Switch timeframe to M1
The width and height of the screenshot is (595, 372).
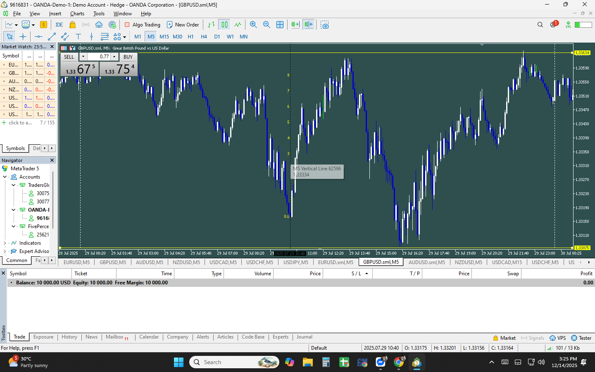138,36
